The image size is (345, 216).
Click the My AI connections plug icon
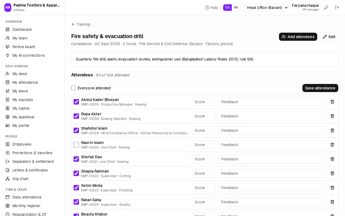tap(8, 55)
